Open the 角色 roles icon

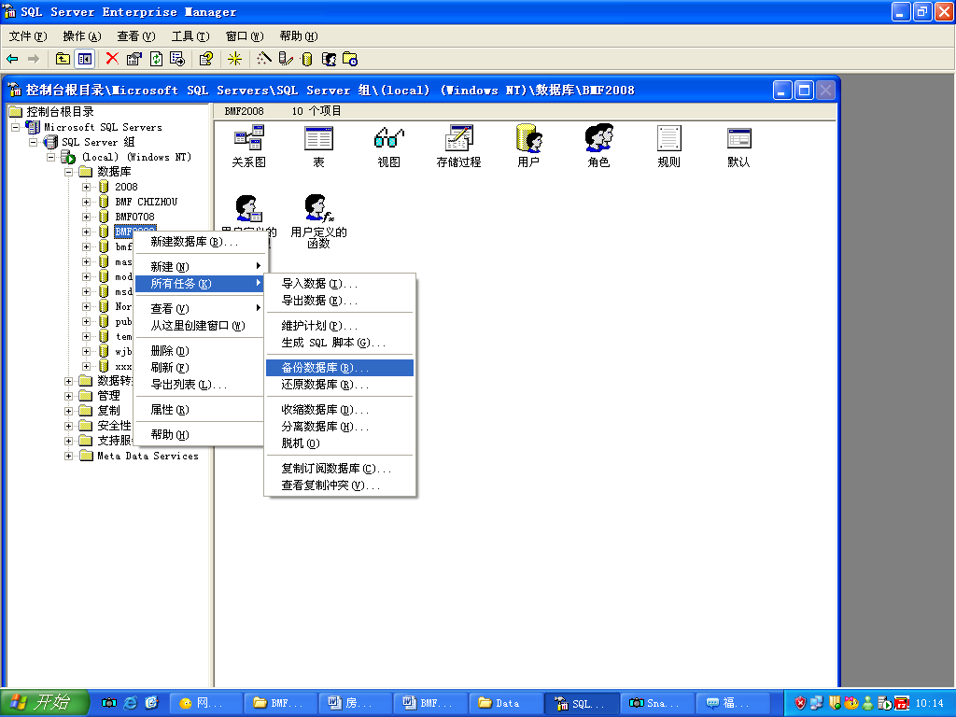[x=598, y=147]
